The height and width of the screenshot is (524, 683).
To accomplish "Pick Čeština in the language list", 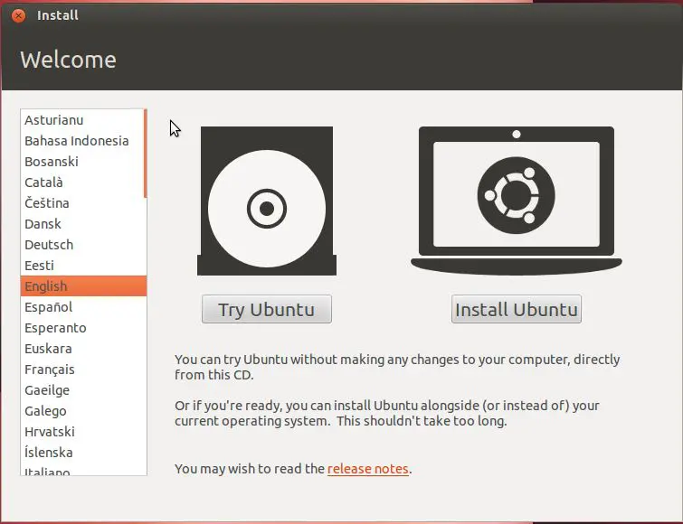I will click(x=82, y=203).
